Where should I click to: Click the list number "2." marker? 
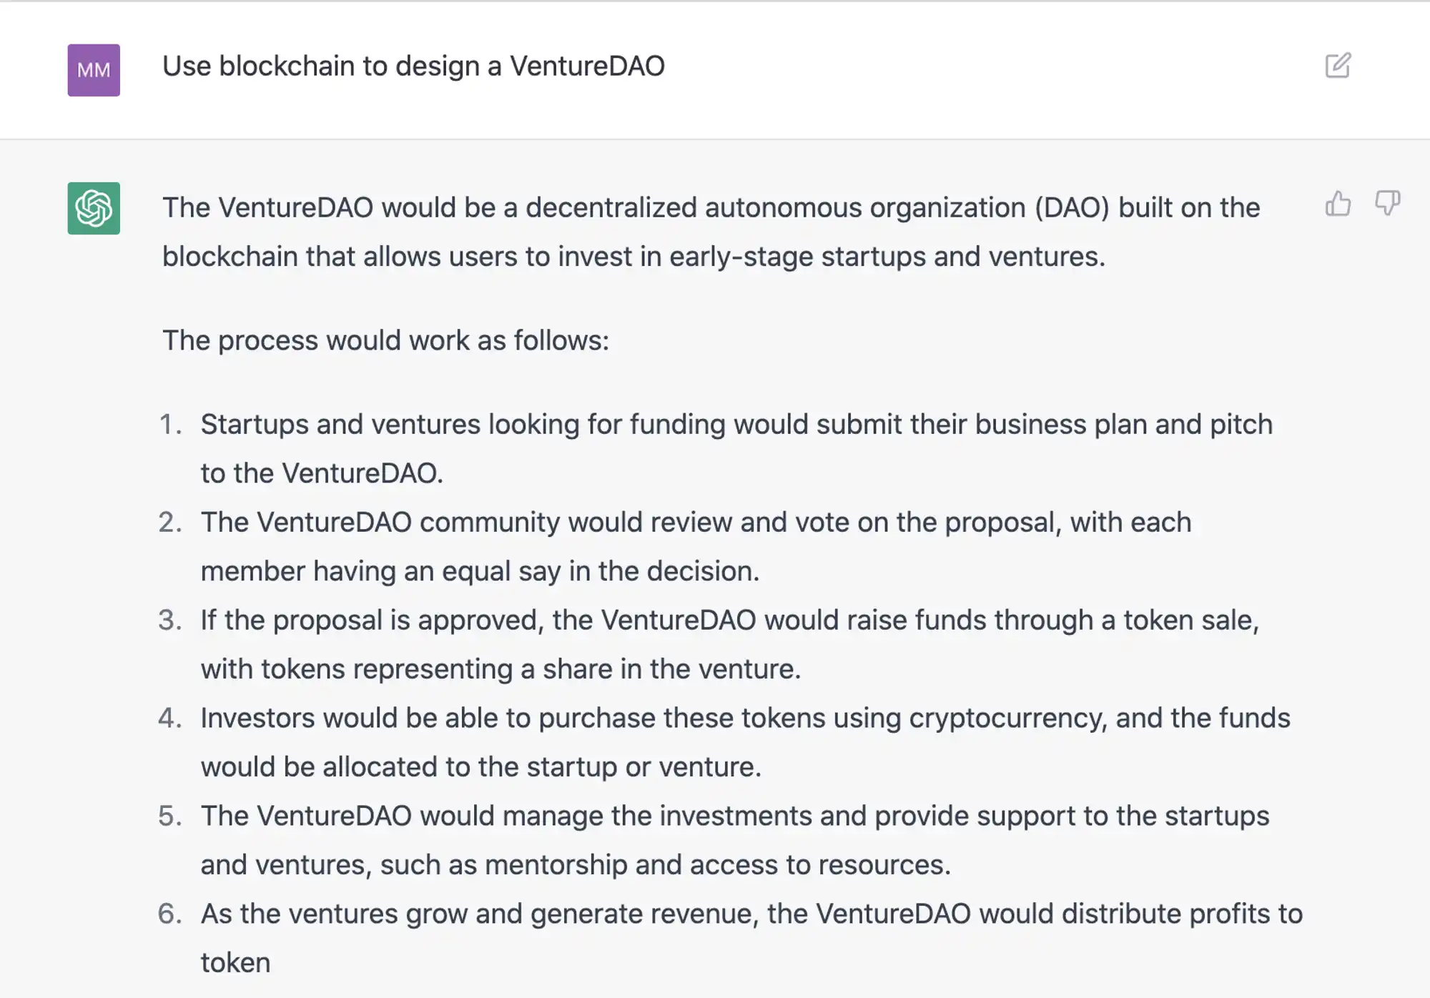(x=170, y=523)
